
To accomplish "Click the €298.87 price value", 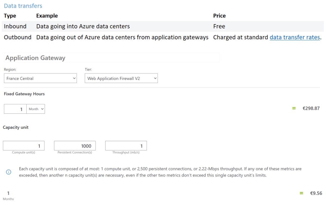I will 311,108.
